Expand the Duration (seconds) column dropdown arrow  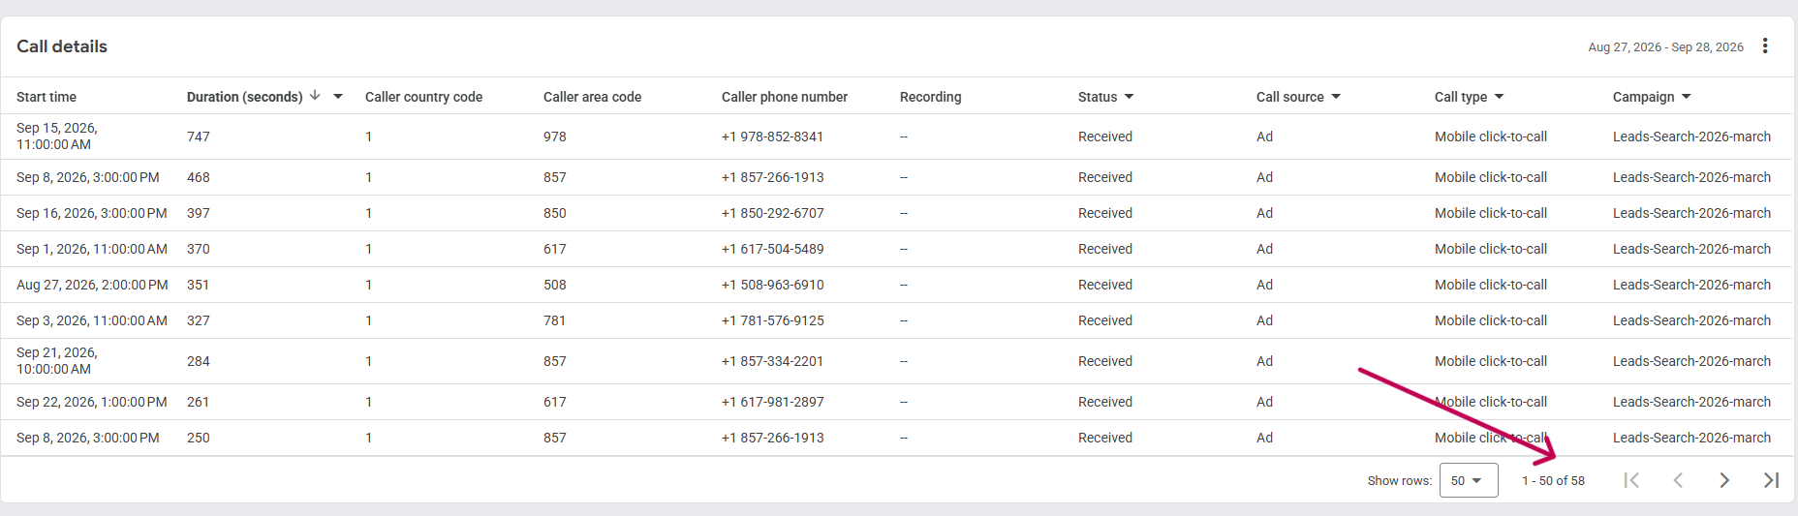click(x=338, y=97)
